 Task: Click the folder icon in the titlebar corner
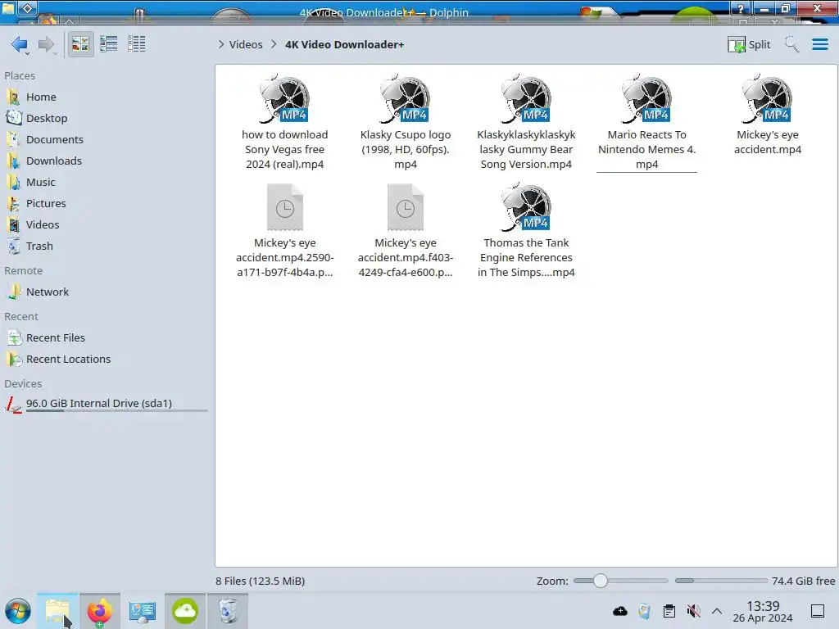[x=8, y=8]
